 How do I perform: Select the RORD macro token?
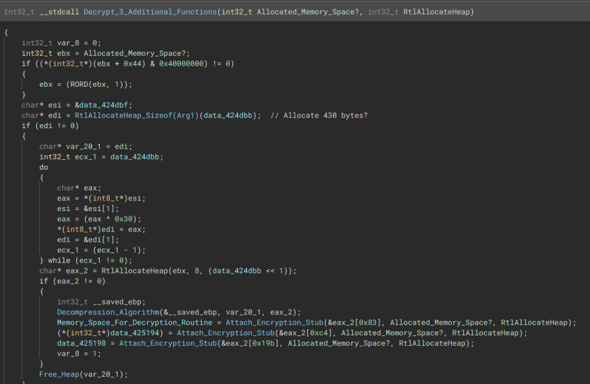(79, 84)
